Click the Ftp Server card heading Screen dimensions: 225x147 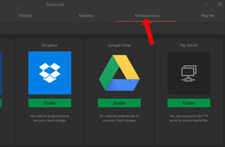pos(189,45)
